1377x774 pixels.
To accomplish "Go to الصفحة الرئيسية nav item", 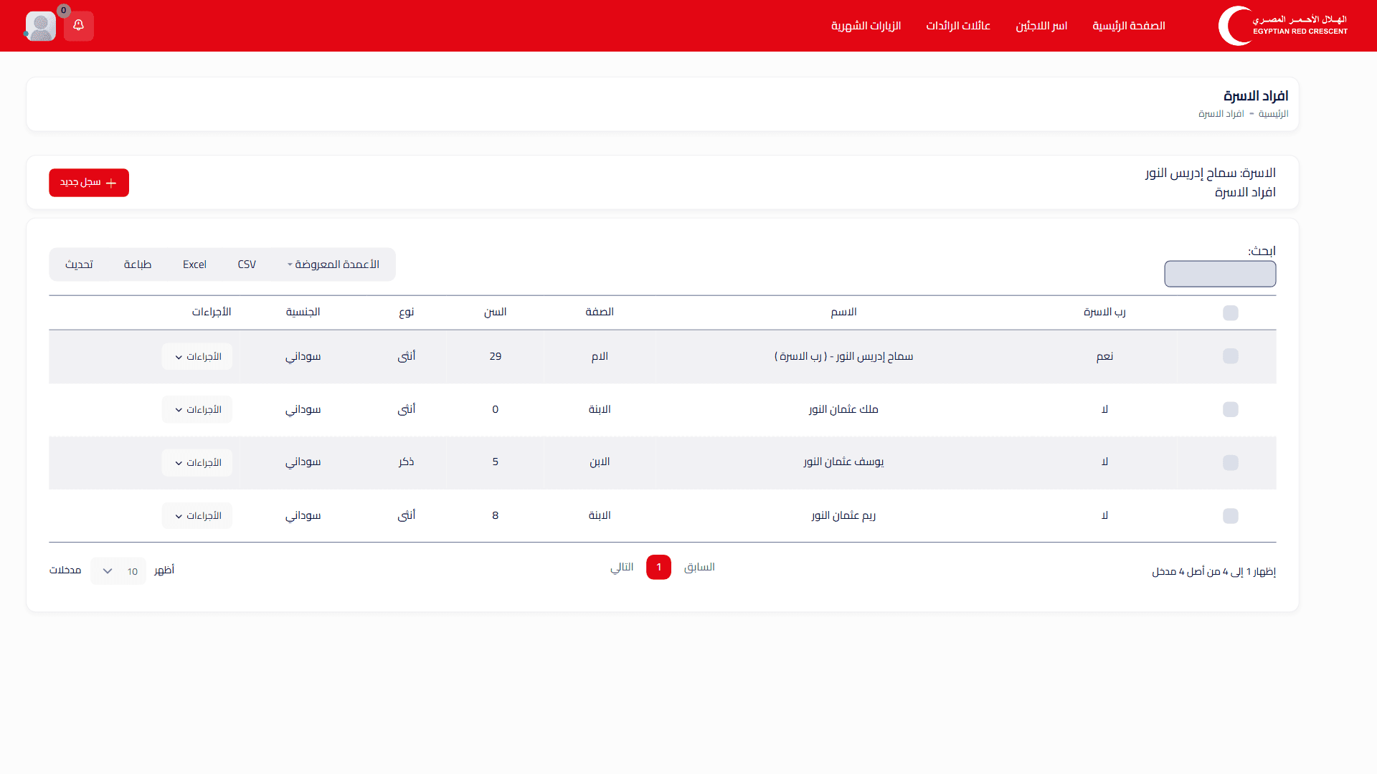I will tap(1129, 26).
